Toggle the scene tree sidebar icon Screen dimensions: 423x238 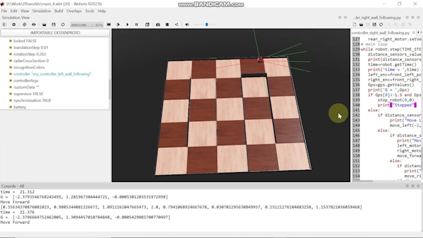point(4,24)
